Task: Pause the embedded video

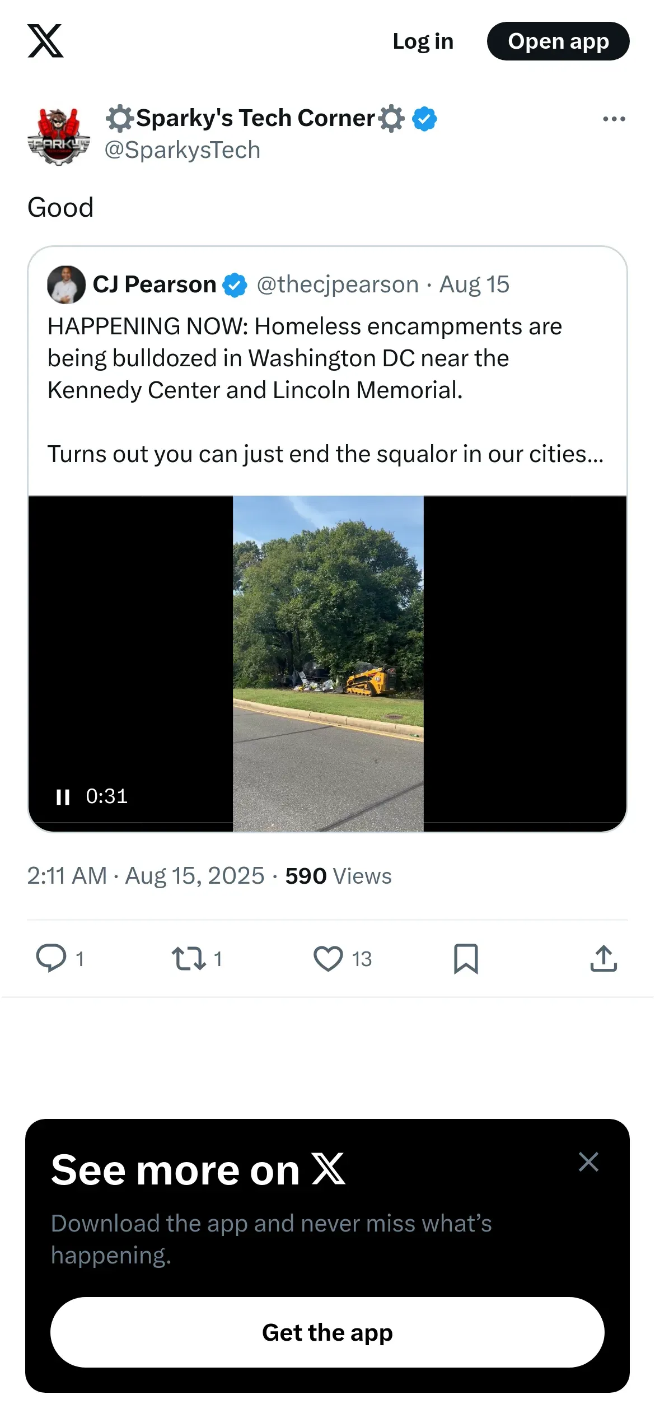Action: coord(63,796)
